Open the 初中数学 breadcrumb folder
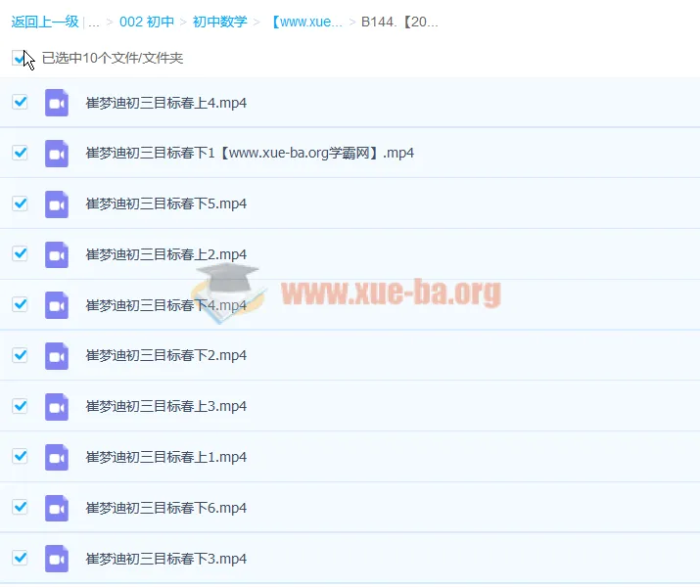This screenshot has height=588, width=700. [x=220, y=22]
